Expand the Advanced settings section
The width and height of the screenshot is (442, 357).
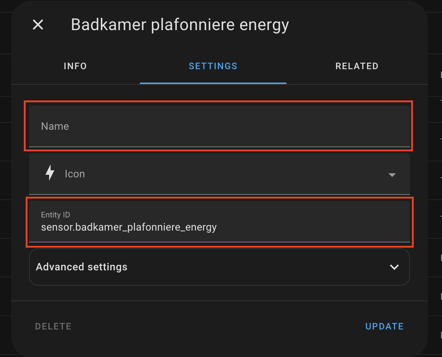coord(220,267)
